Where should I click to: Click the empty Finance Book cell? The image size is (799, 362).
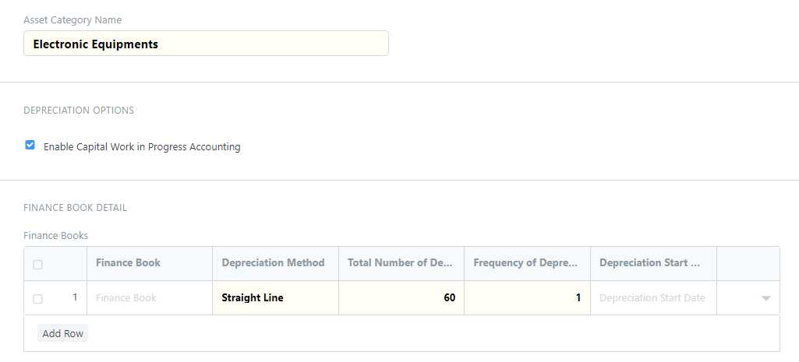tap(150, 298)
